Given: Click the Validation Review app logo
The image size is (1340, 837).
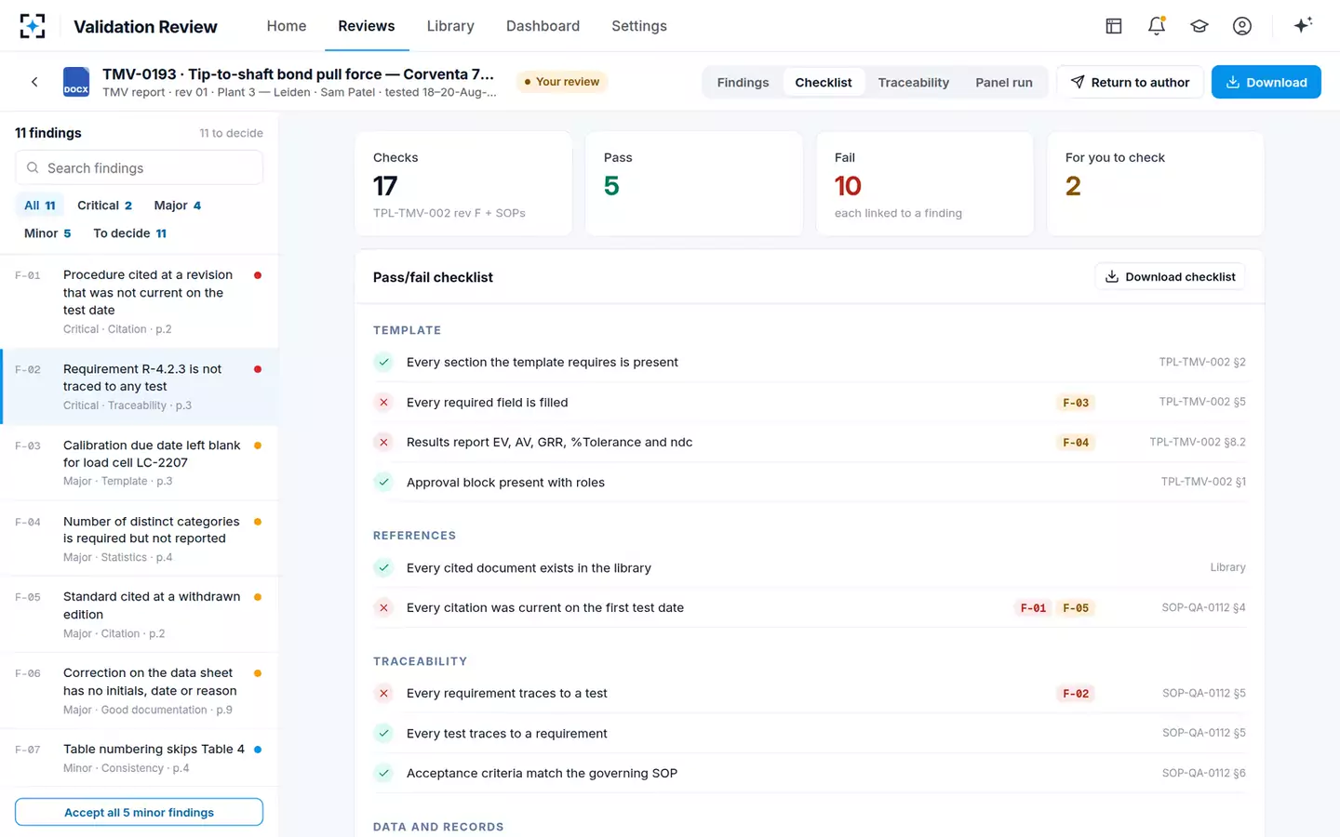Looking at the screenshot, I should pyautogui.click(x=33, y=26).
